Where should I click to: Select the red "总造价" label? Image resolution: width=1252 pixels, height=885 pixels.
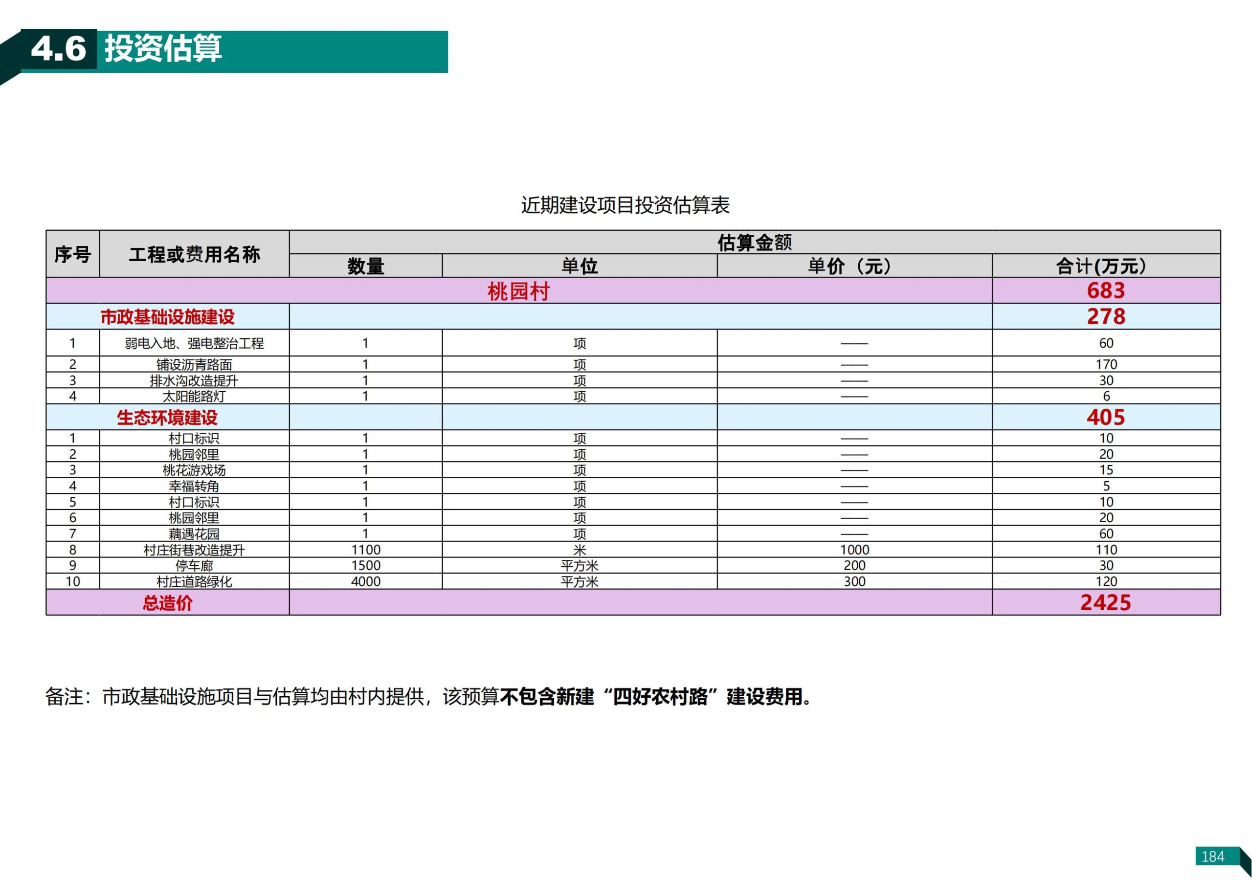(x=167, y=603)
